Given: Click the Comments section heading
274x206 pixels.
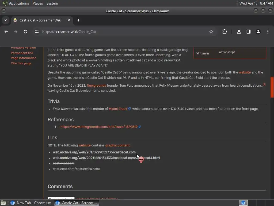Looking at the screenshot, I should [x=60, y=187].
